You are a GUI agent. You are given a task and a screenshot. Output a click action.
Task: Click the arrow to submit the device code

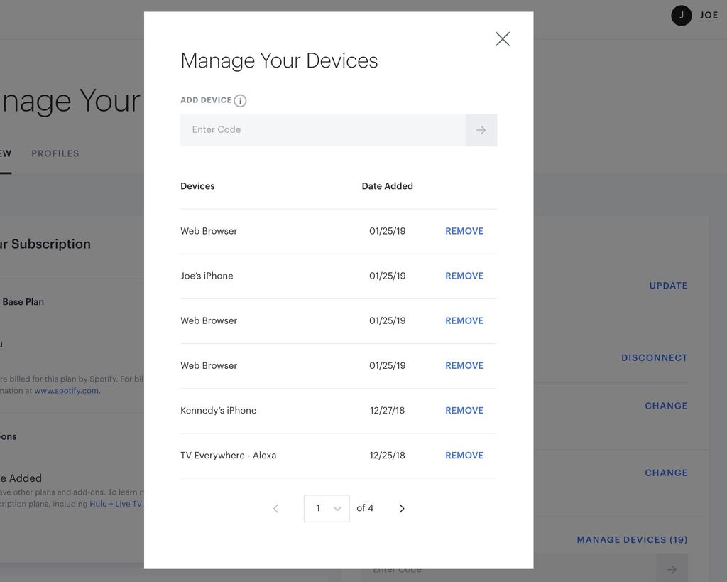click(x=481, y=130)
